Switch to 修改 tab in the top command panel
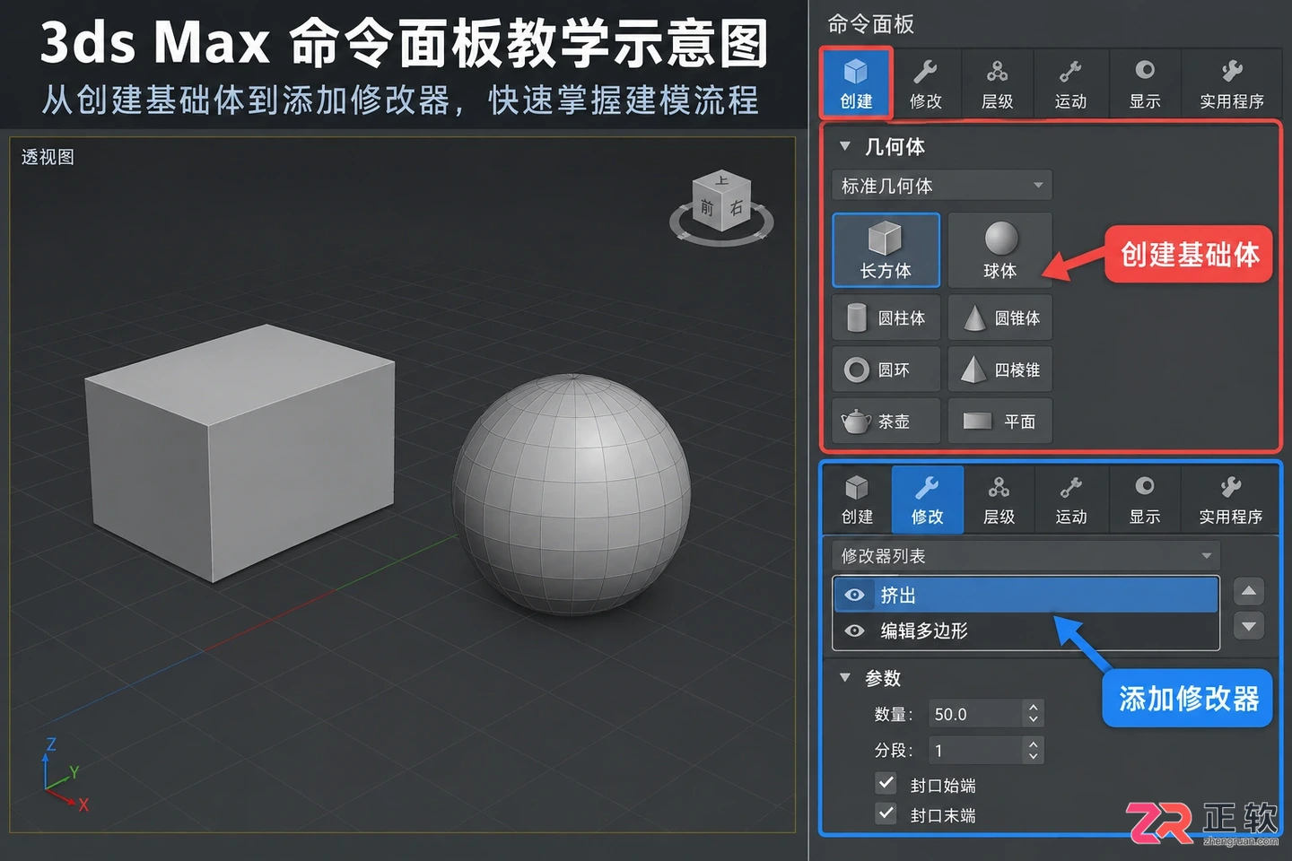 [x=926, y=83]
